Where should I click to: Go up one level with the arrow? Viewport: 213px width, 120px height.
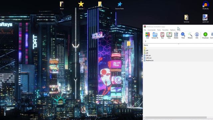(x=145, y=41)
